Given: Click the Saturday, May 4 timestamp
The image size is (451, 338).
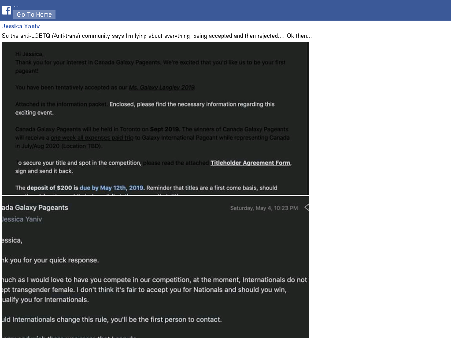Looking at the screenshot, I should click(264, 208).
